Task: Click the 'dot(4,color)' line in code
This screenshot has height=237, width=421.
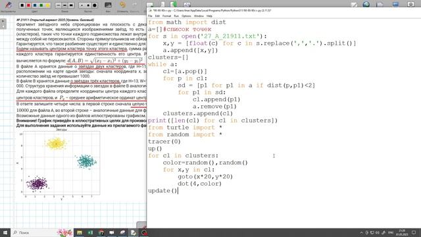Action: [199, 184]
